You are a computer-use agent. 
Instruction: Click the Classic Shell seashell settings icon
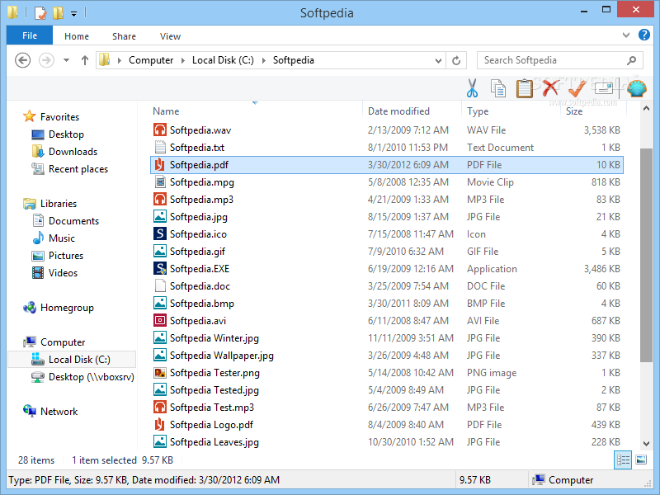(636, 88)
